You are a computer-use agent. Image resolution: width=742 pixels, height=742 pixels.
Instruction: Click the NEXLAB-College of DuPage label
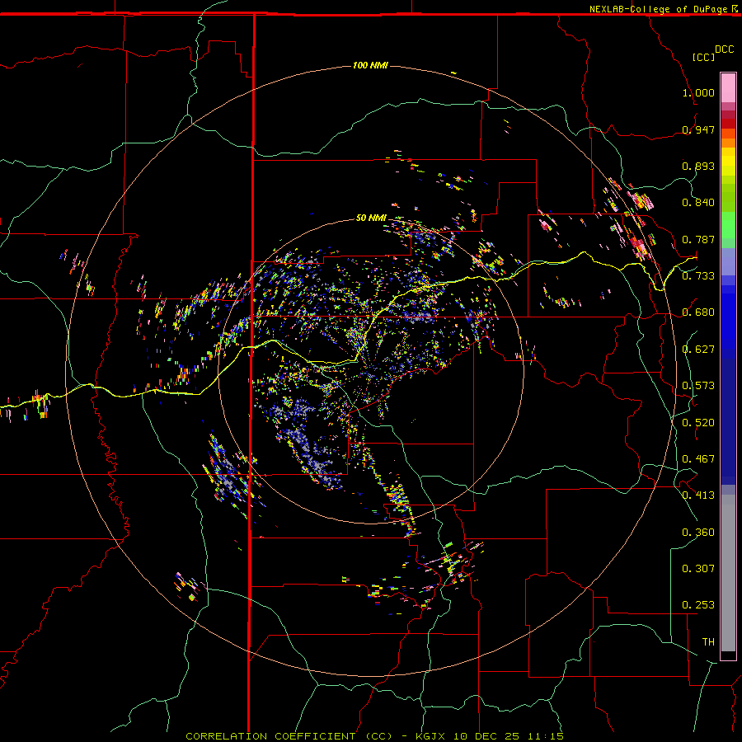tap(658, 9)
